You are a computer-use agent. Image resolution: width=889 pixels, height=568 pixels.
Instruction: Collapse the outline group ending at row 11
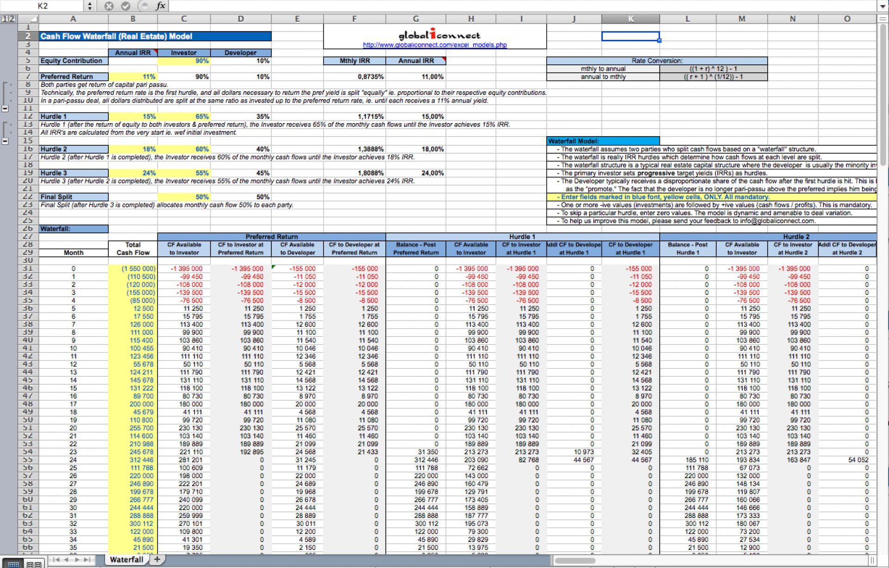[5, 108]
